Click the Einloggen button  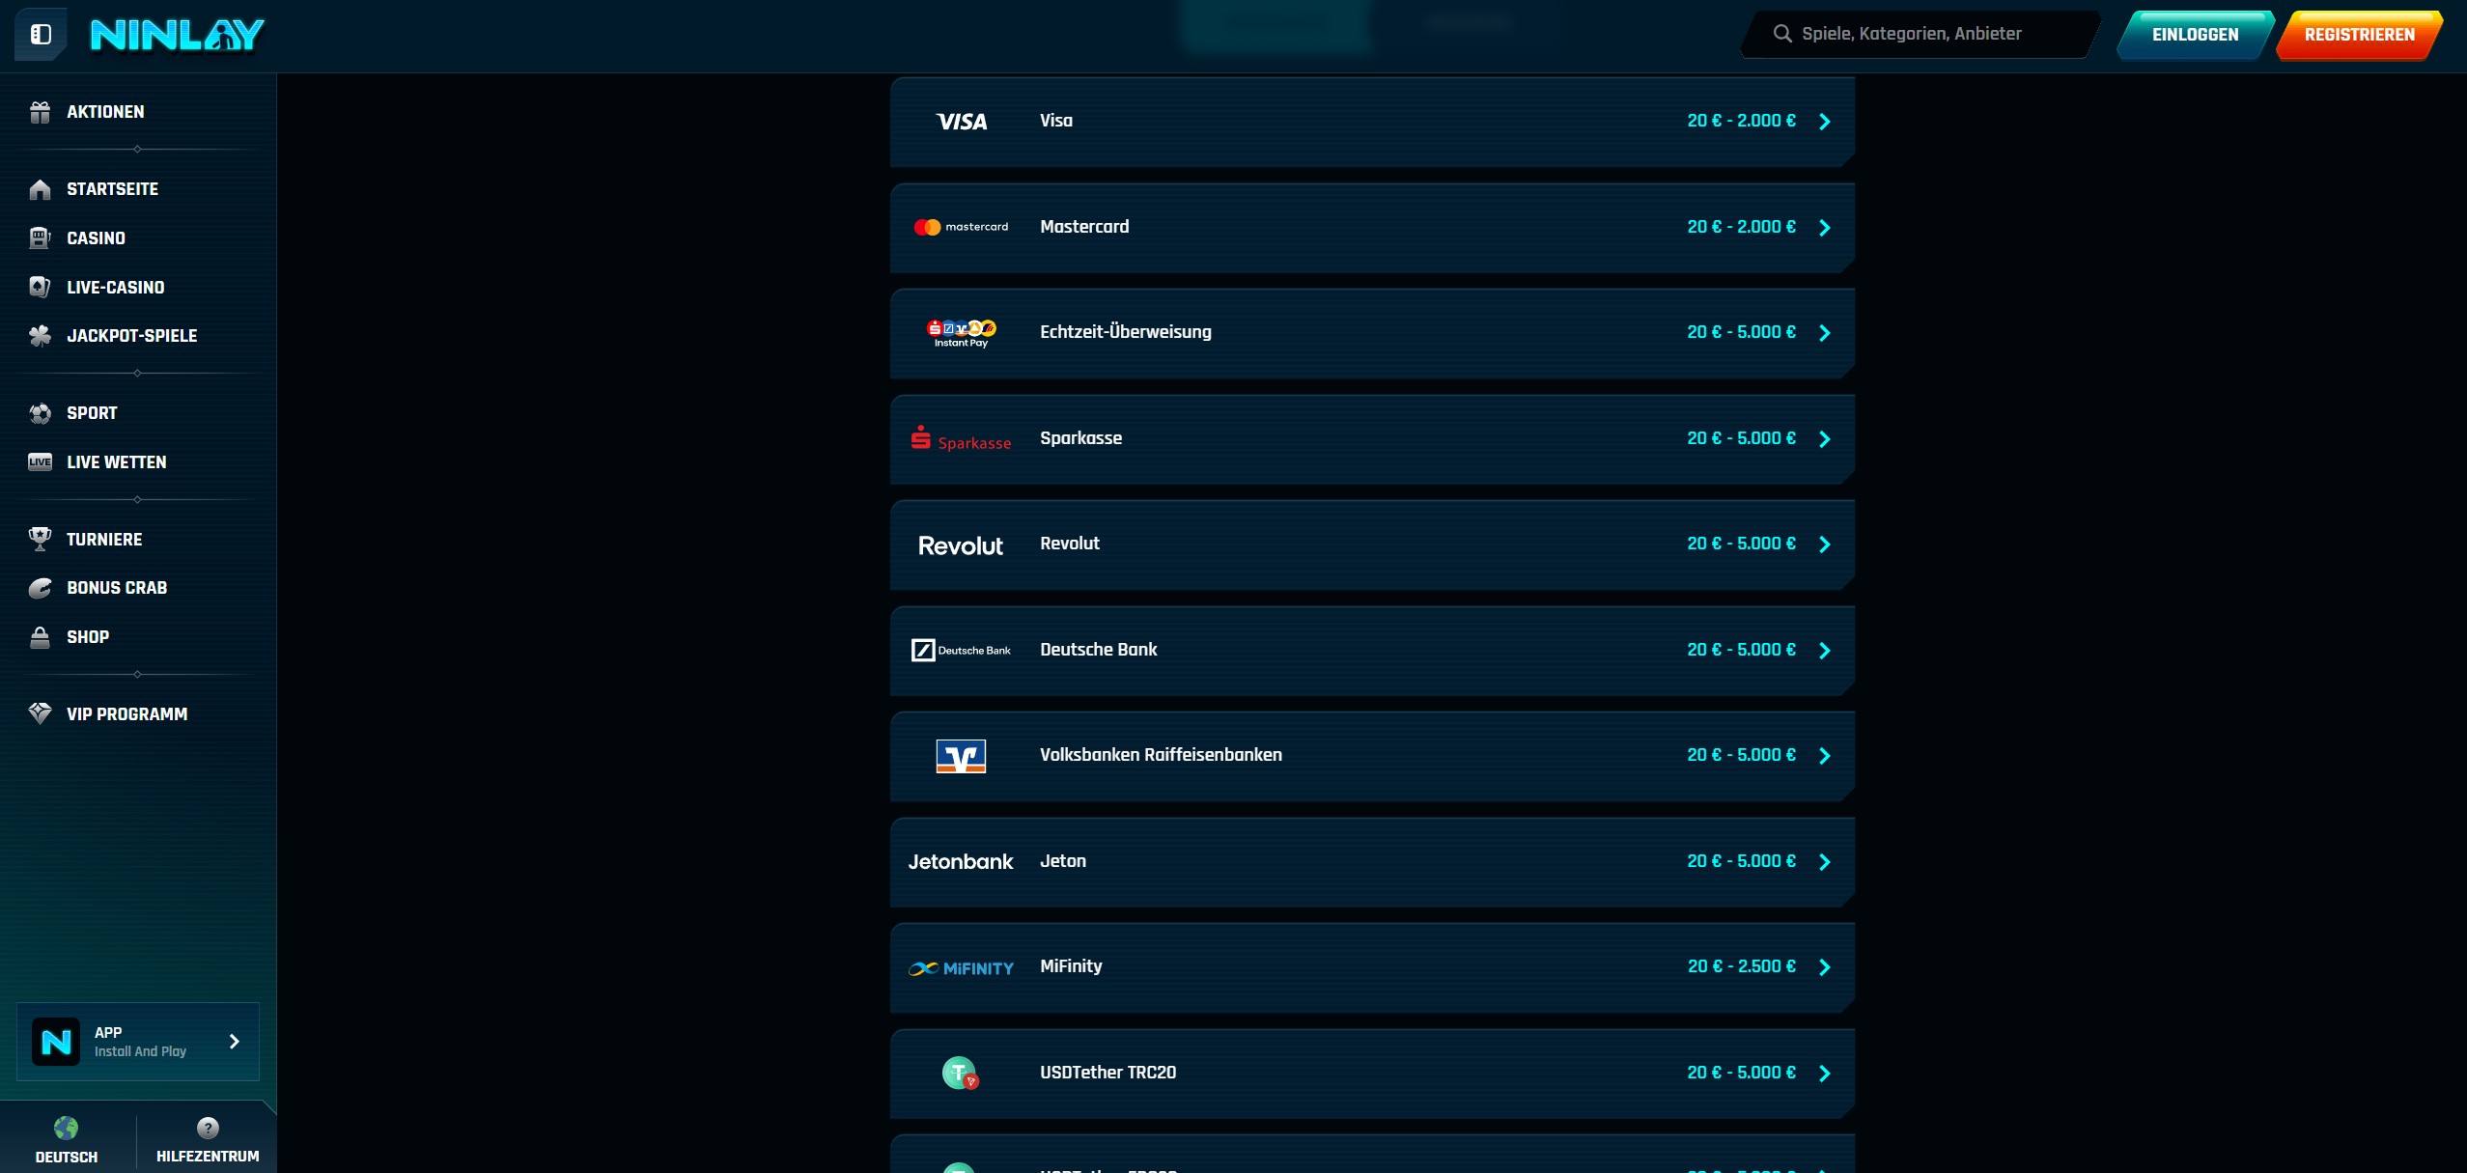(x=2195, y=35)
